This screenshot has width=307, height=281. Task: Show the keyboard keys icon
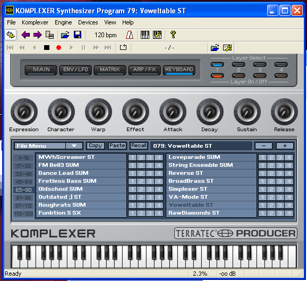point(145,35)
